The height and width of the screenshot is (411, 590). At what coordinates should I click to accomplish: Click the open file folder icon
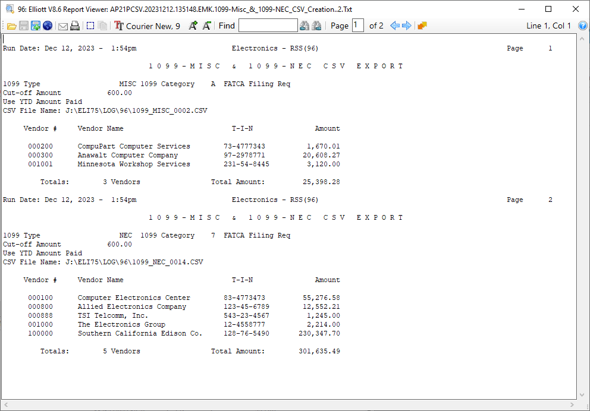point(11,26)
